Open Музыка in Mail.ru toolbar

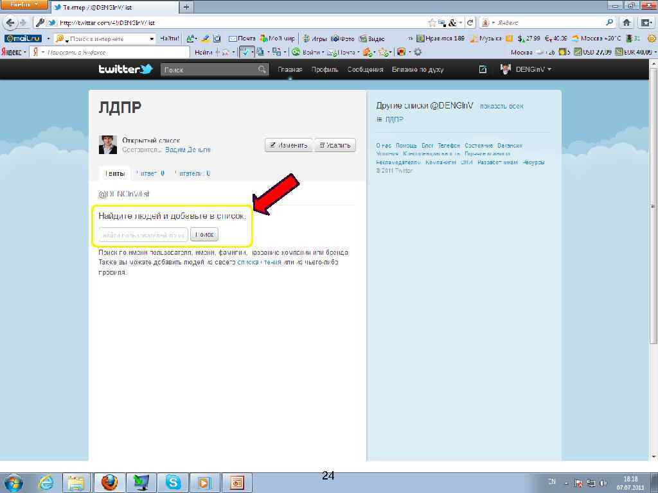tap(486, 39)
